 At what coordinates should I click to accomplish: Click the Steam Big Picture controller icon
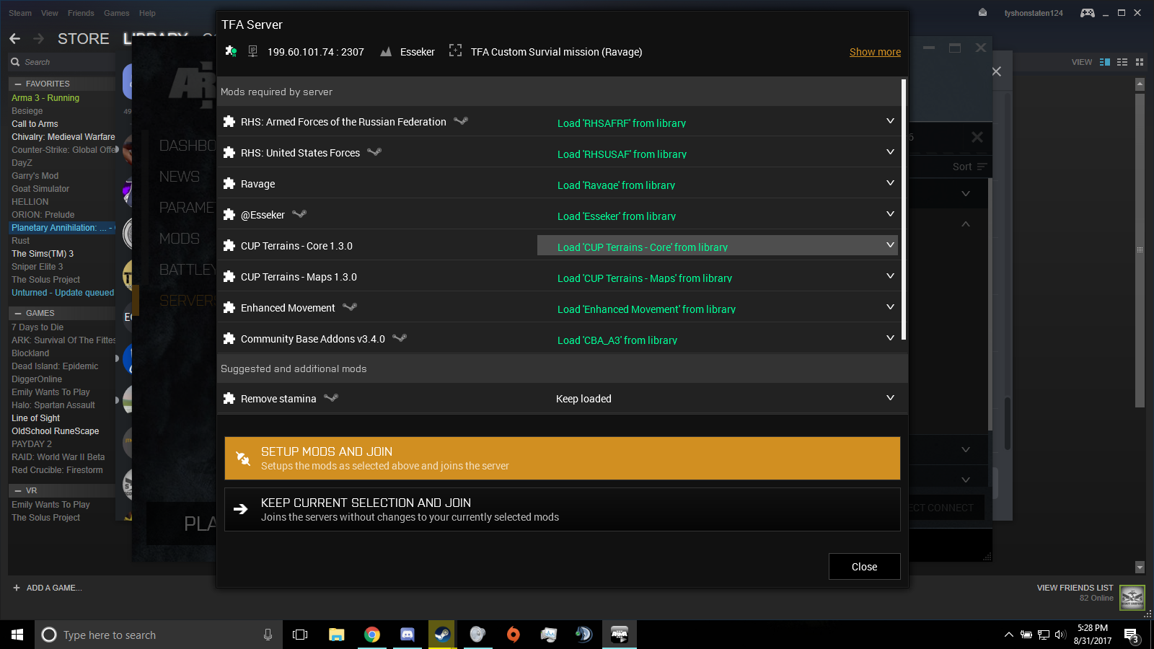point(1087,13)
